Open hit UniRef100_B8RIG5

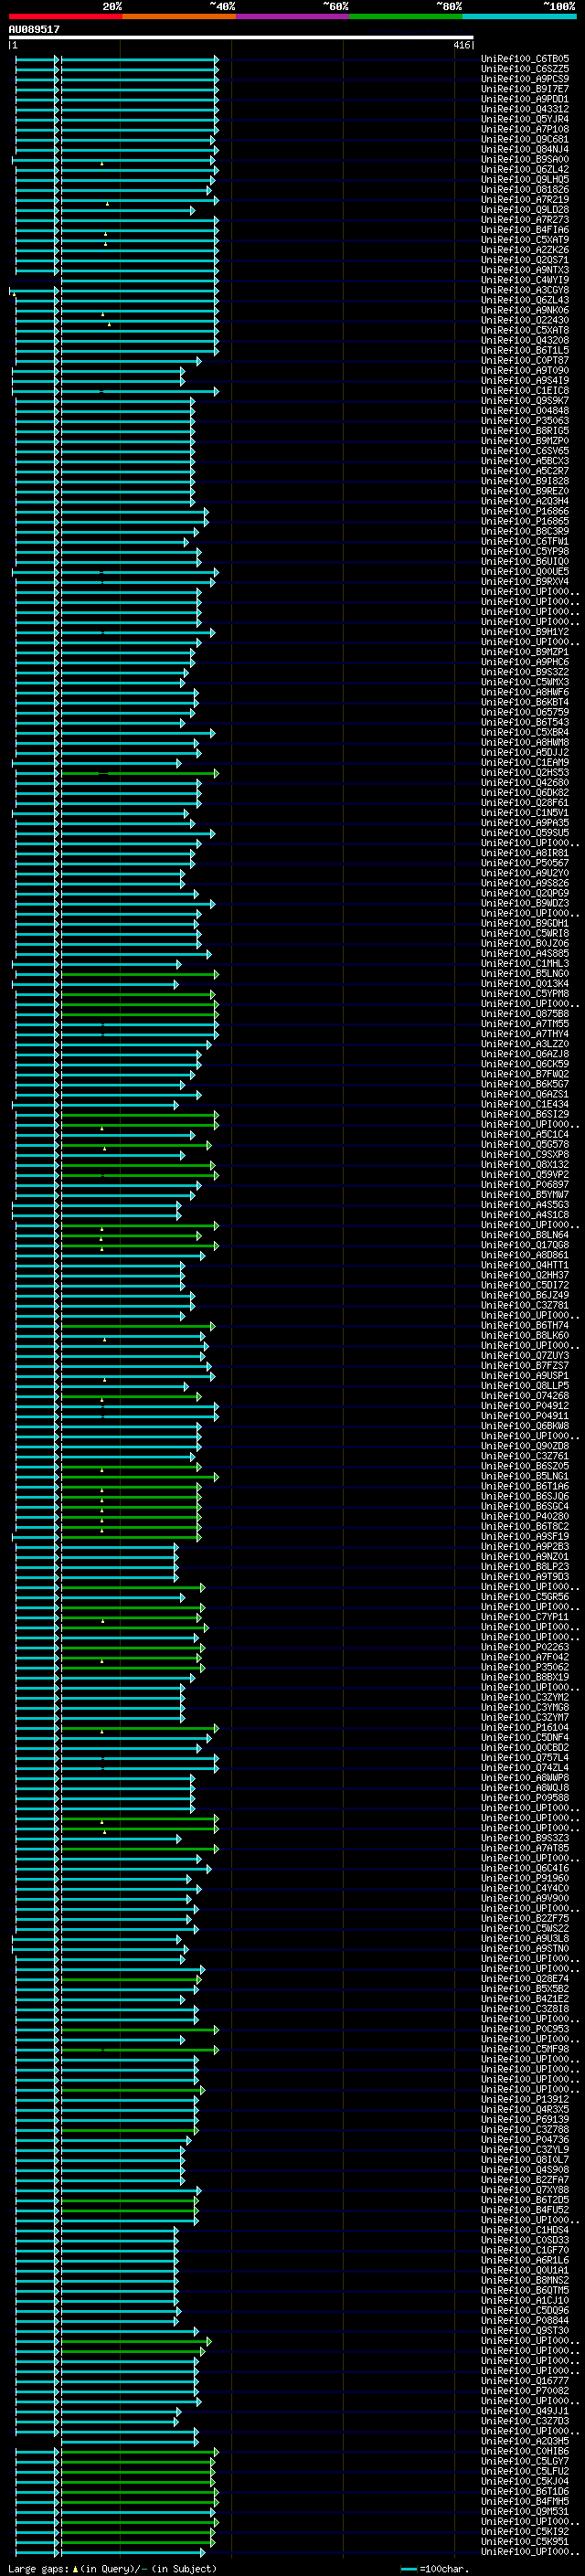pos(525,431)
